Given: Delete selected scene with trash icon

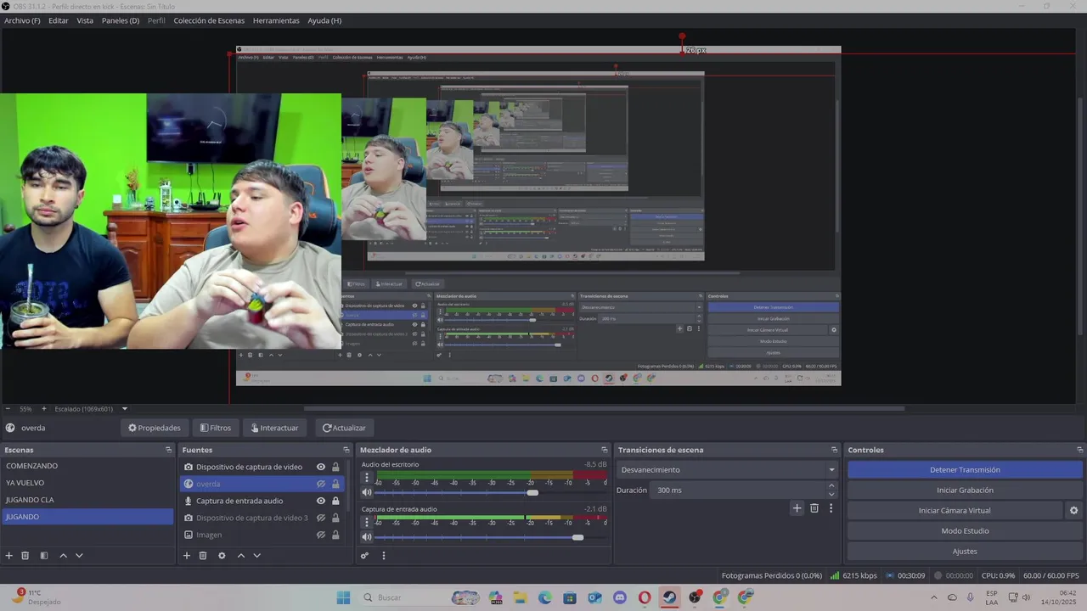Looking at the screenshot, I should (x=25, y=556).
